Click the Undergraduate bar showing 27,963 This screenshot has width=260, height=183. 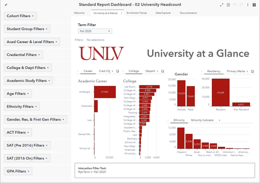pyautogui.click(x=105, y=92)
